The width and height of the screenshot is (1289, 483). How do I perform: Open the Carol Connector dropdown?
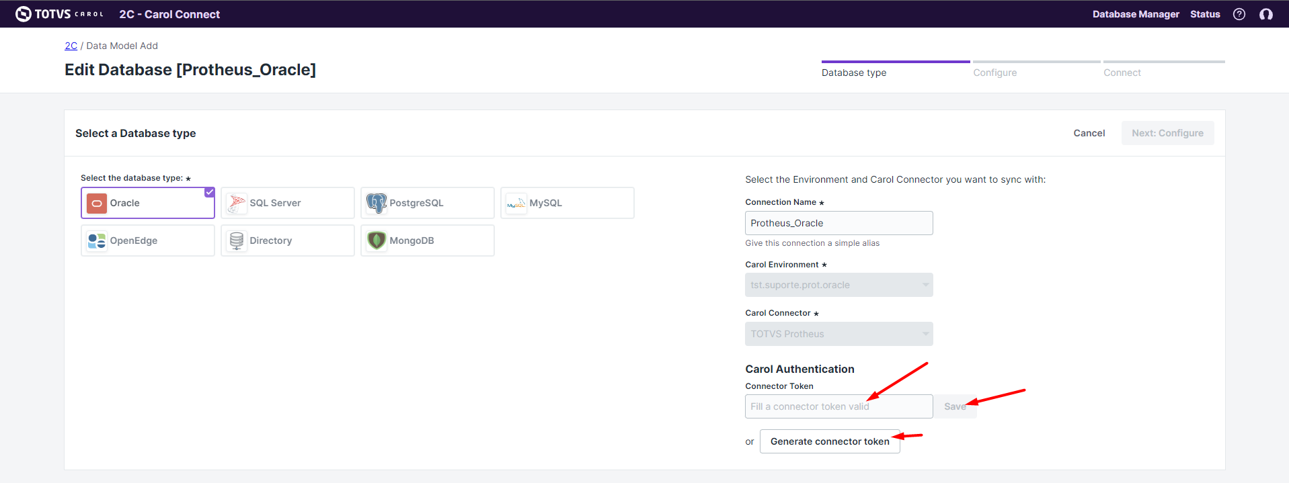tap(838, 334)
